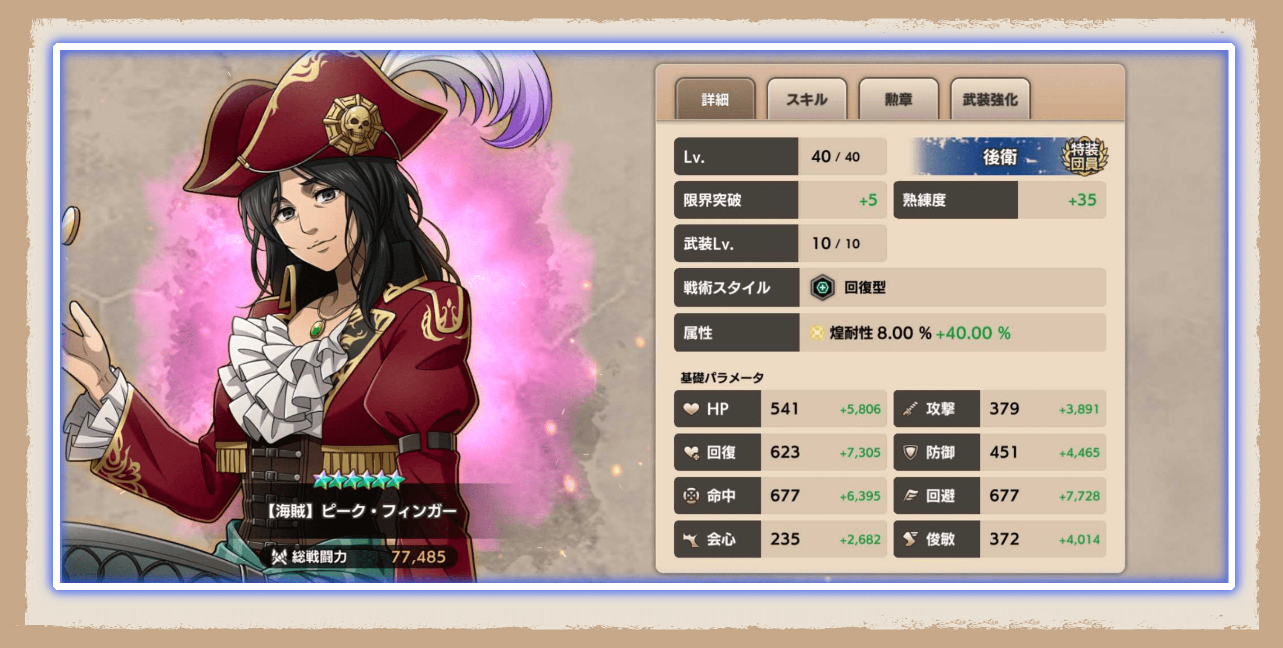Click the 防御 shield icon
Viewport: 1283px width, 648px height.
(x=910, y=452)
